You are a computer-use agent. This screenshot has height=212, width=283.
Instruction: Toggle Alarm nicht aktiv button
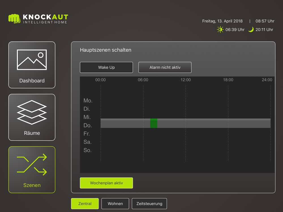165,68
